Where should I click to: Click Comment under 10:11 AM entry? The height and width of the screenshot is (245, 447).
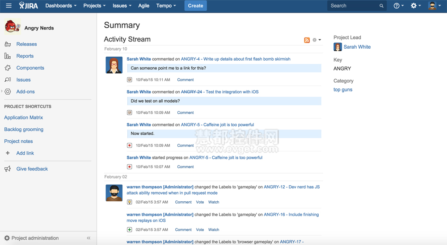tap(186, 80)
